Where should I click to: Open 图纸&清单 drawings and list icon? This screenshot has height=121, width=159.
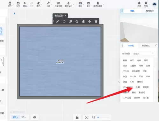pyautogui.click(x=98, y=3)
